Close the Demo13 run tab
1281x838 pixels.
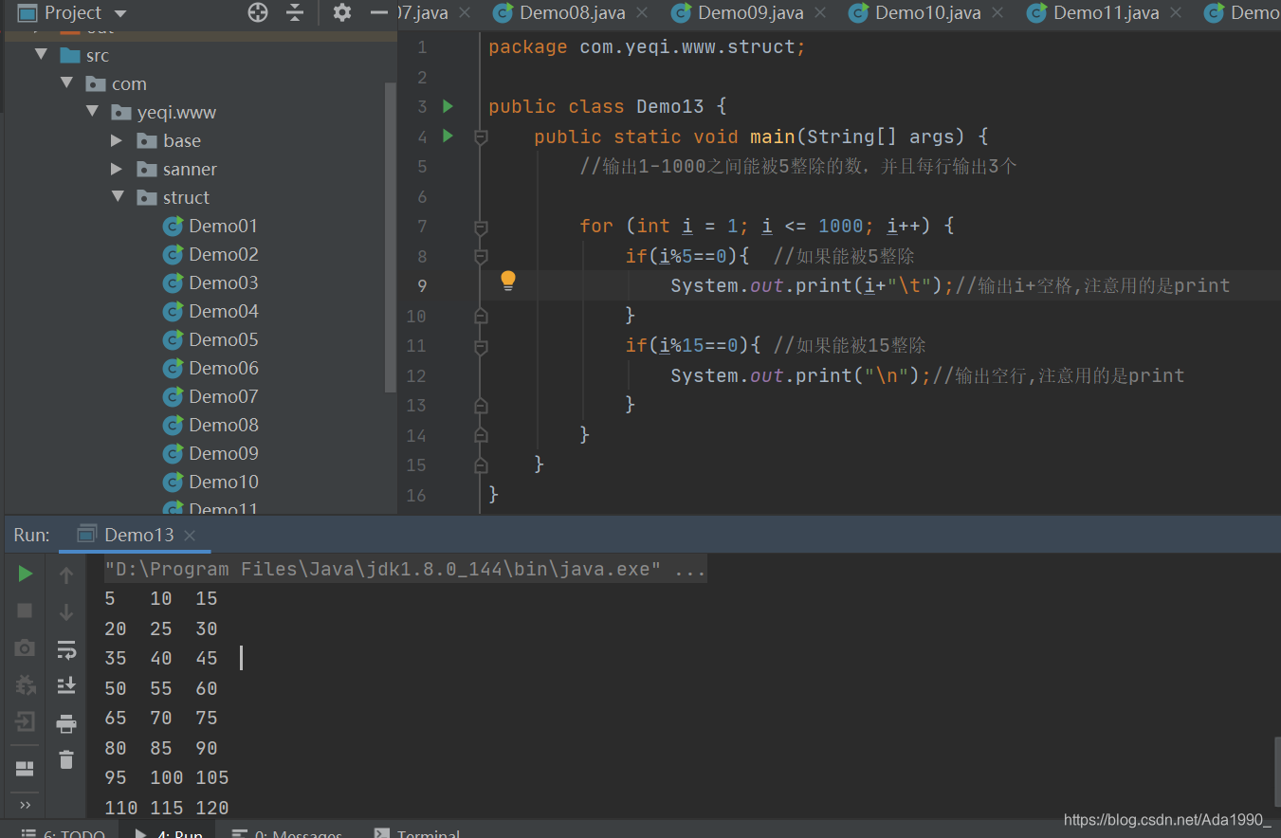point(190,536)
